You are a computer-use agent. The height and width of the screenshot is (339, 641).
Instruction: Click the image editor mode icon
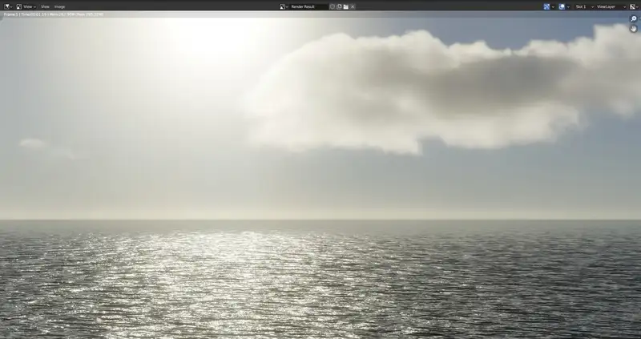(x=19, y=6)
